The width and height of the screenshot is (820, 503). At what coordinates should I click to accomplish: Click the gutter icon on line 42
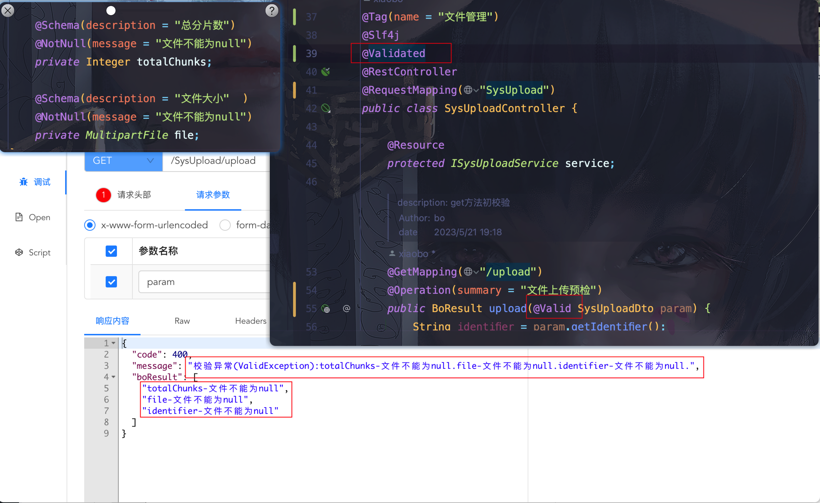click(326, 108)
